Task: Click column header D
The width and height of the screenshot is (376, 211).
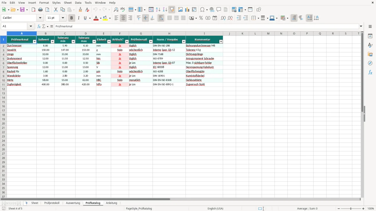Action: click(86, 33)
